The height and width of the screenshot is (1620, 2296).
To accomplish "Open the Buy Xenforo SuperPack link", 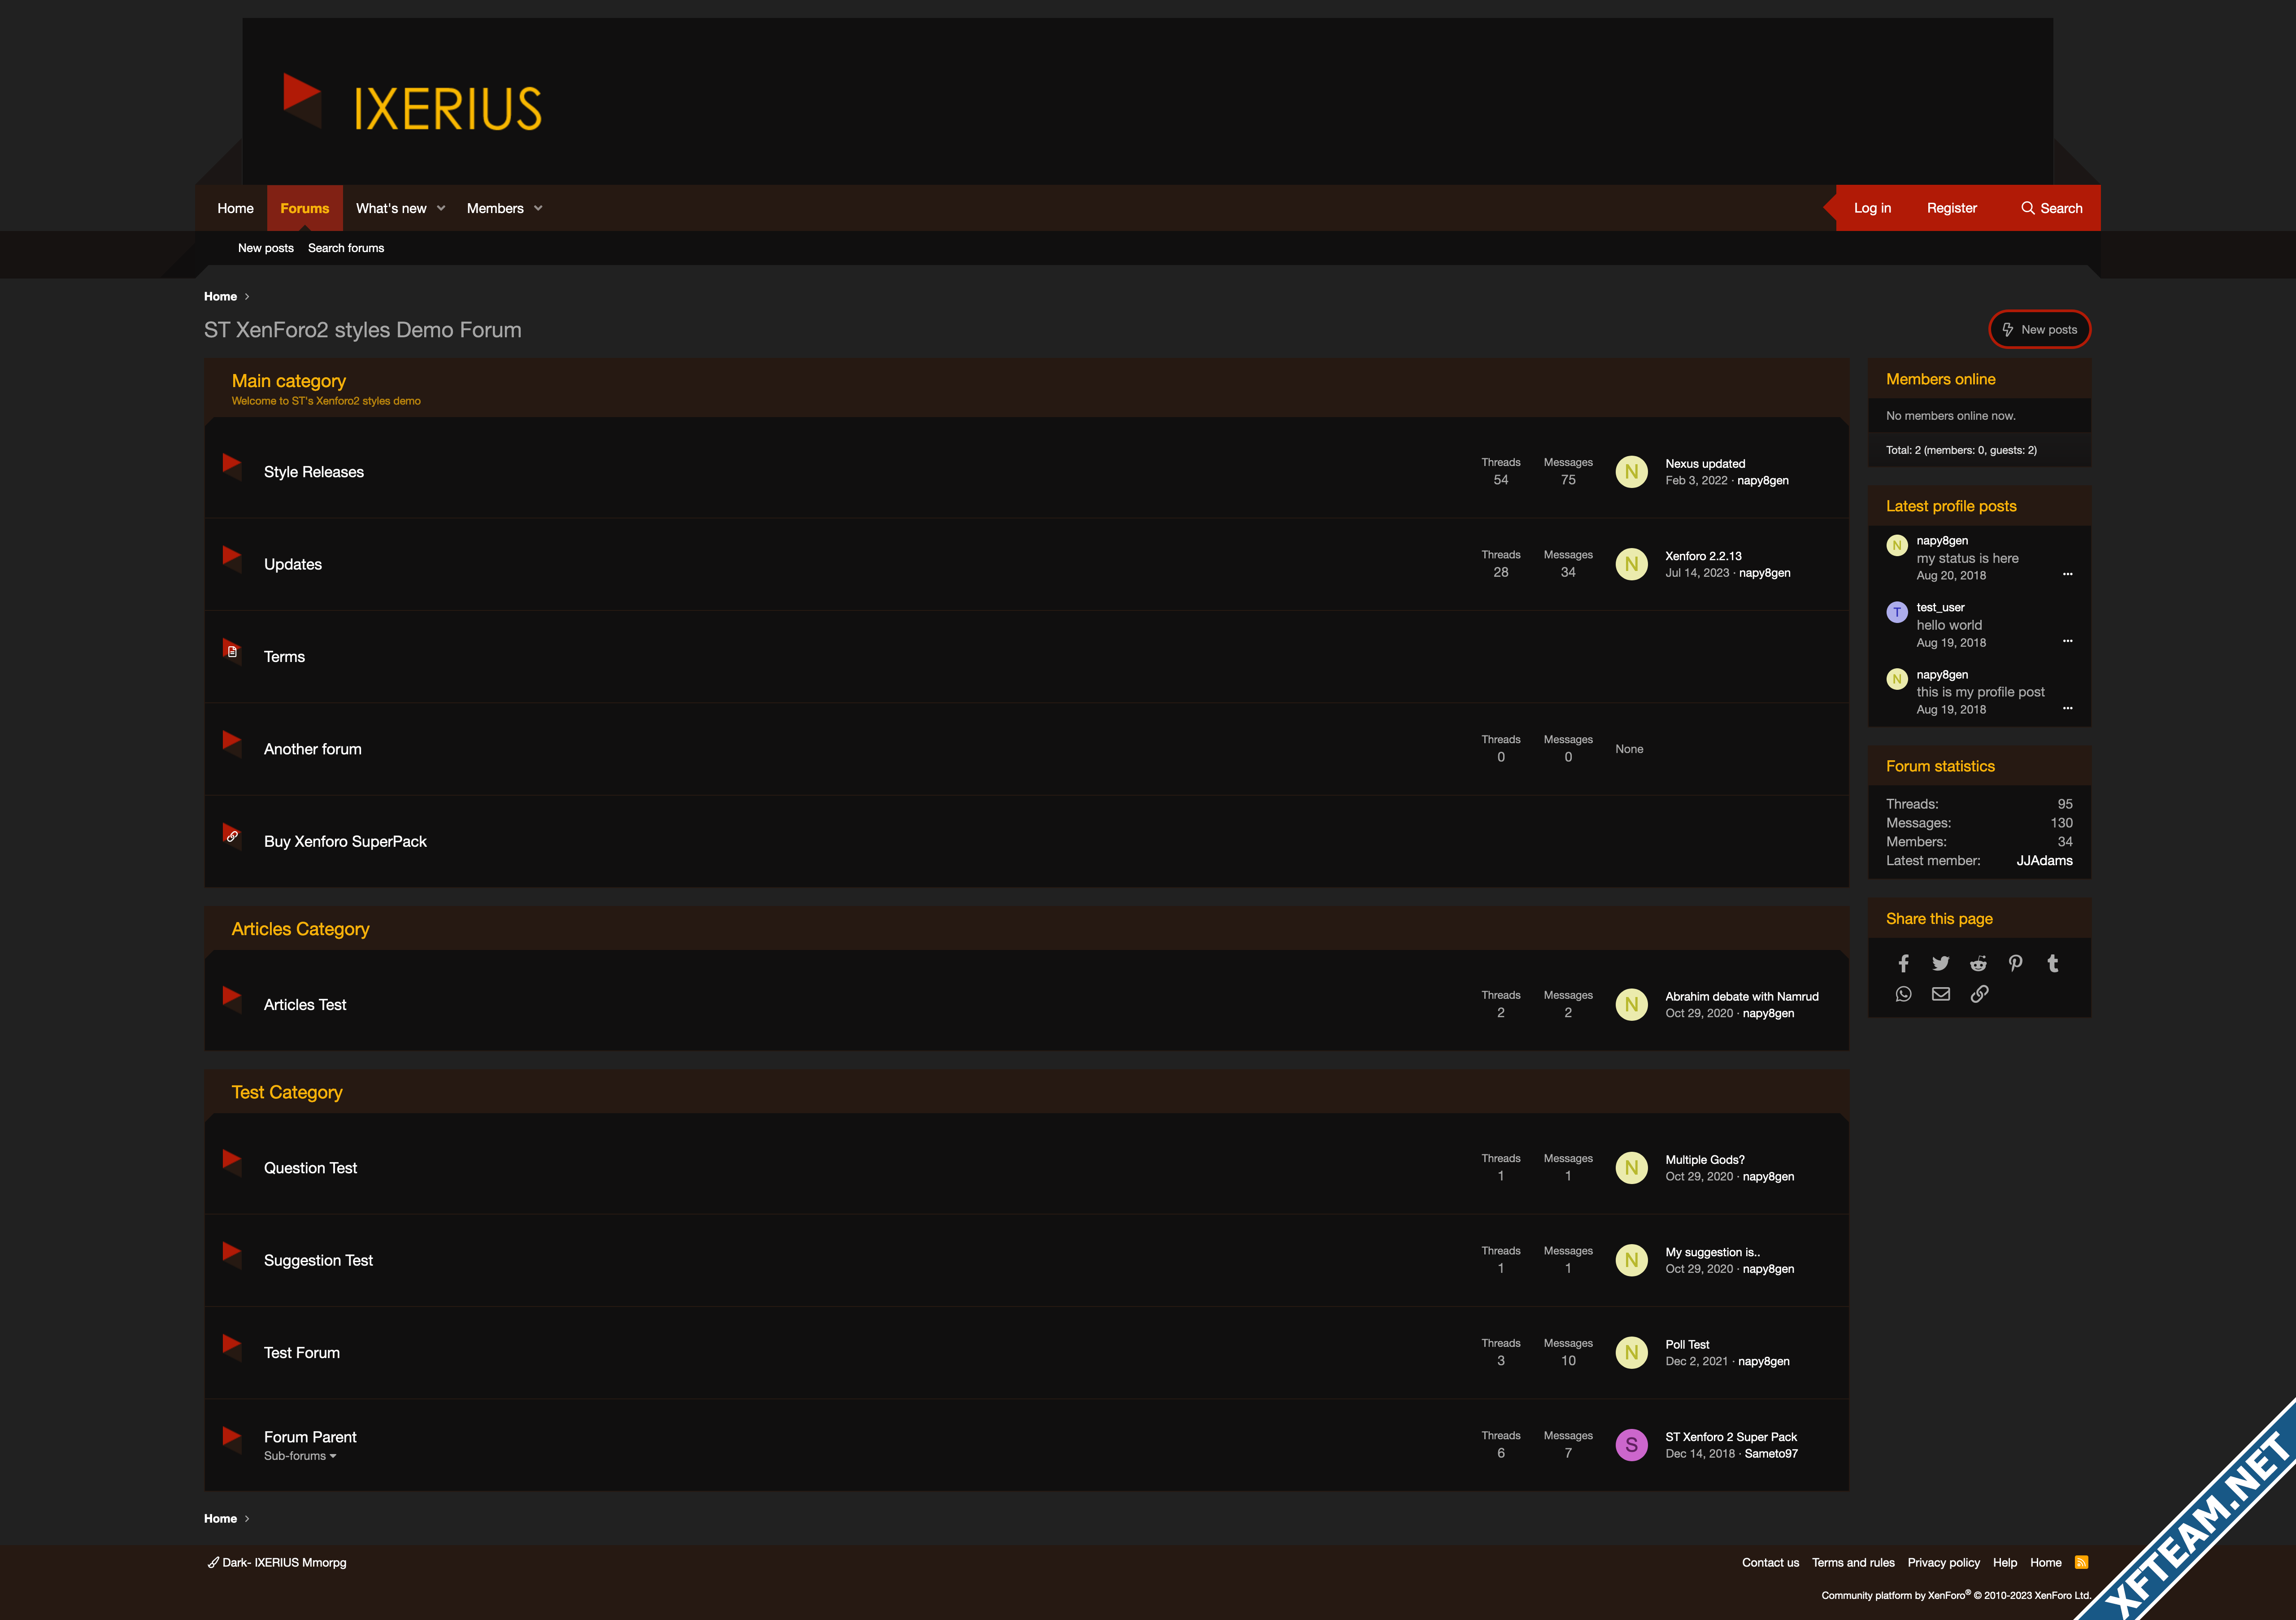I will tap(345, 841).
